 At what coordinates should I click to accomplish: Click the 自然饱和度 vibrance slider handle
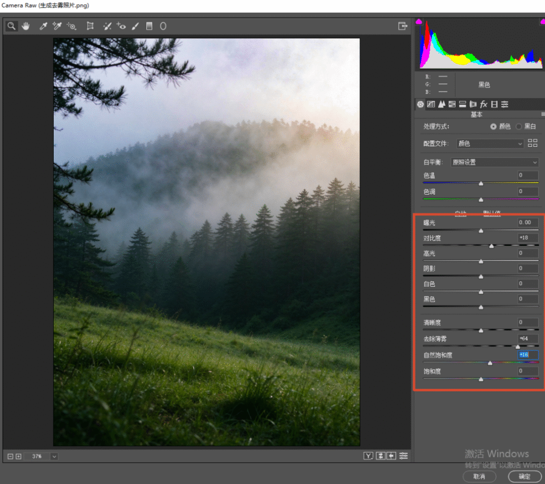pyautogui.click(x=490, y=363)
